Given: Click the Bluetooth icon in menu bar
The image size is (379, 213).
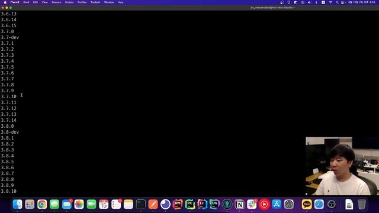Looking at the screenshot, I should click(x=316, y=2).
